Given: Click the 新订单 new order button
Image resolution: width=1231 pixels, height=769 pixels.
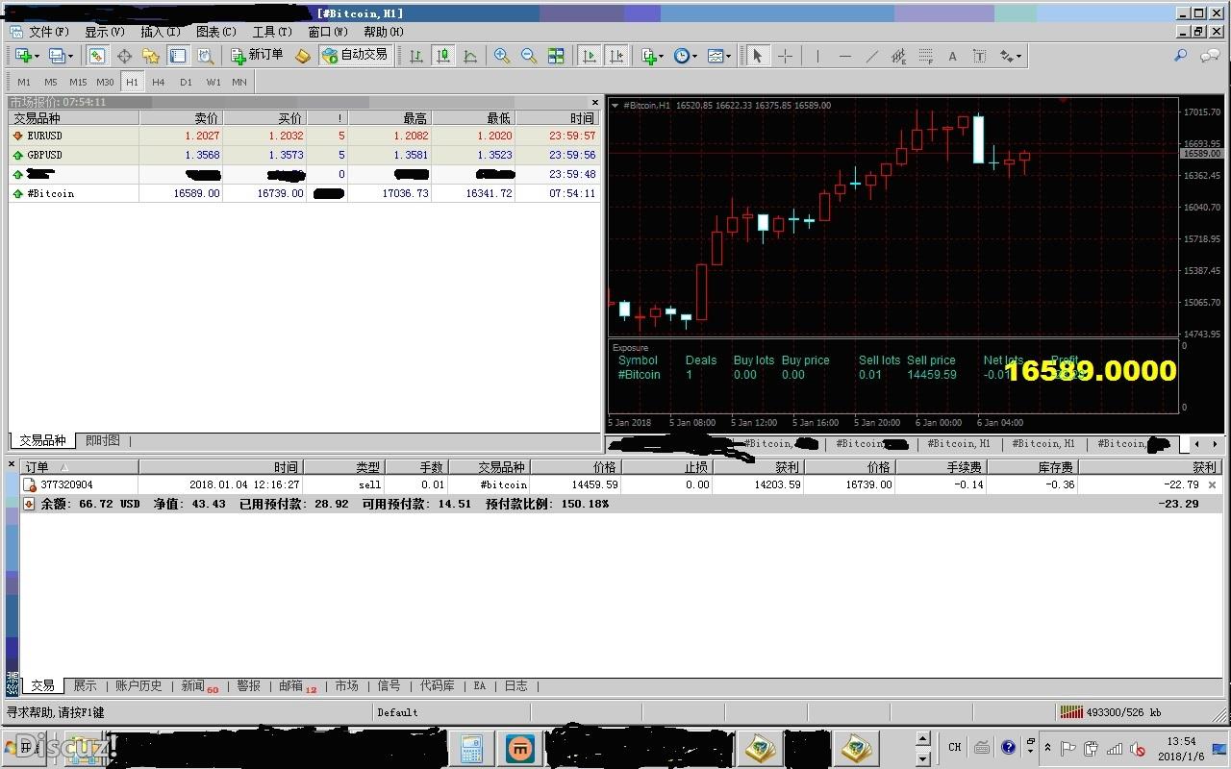Looking at the screenshot, I should pos(257,56).
